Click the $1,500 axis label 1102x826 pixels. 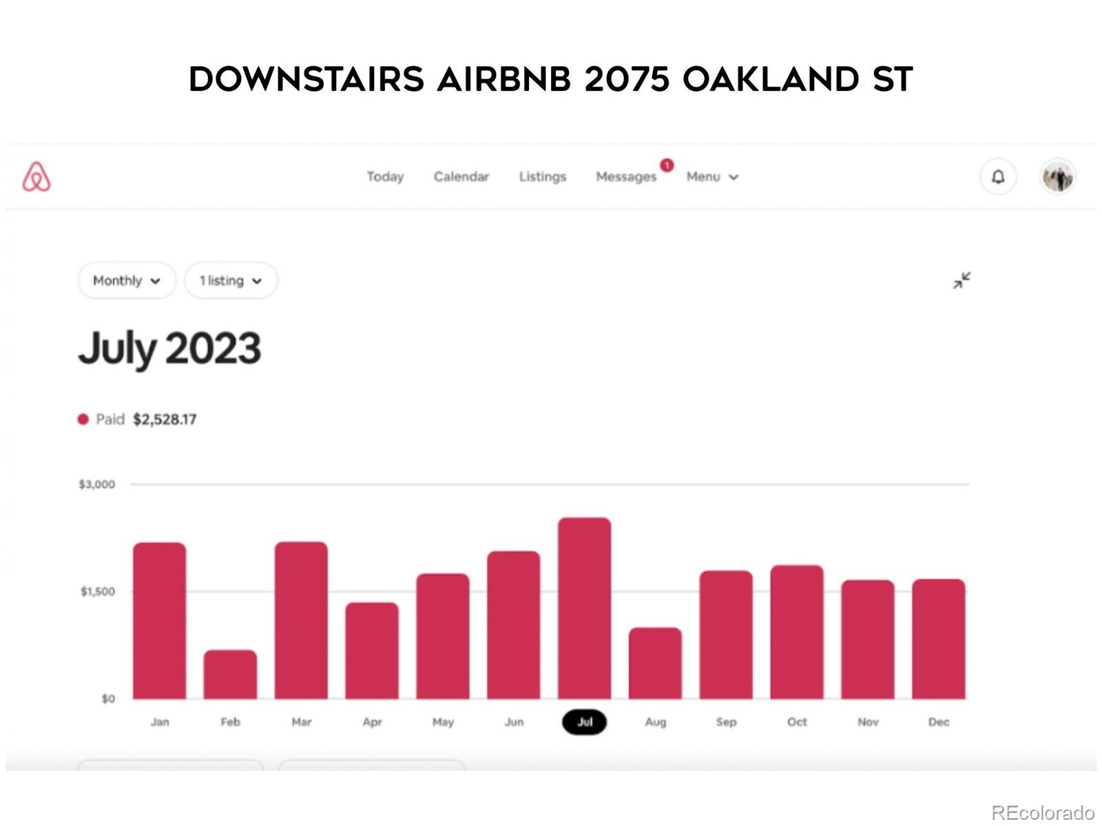pos(98,592)
